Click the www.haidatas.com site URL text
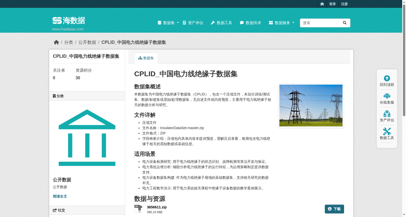 tap(68, 29)
